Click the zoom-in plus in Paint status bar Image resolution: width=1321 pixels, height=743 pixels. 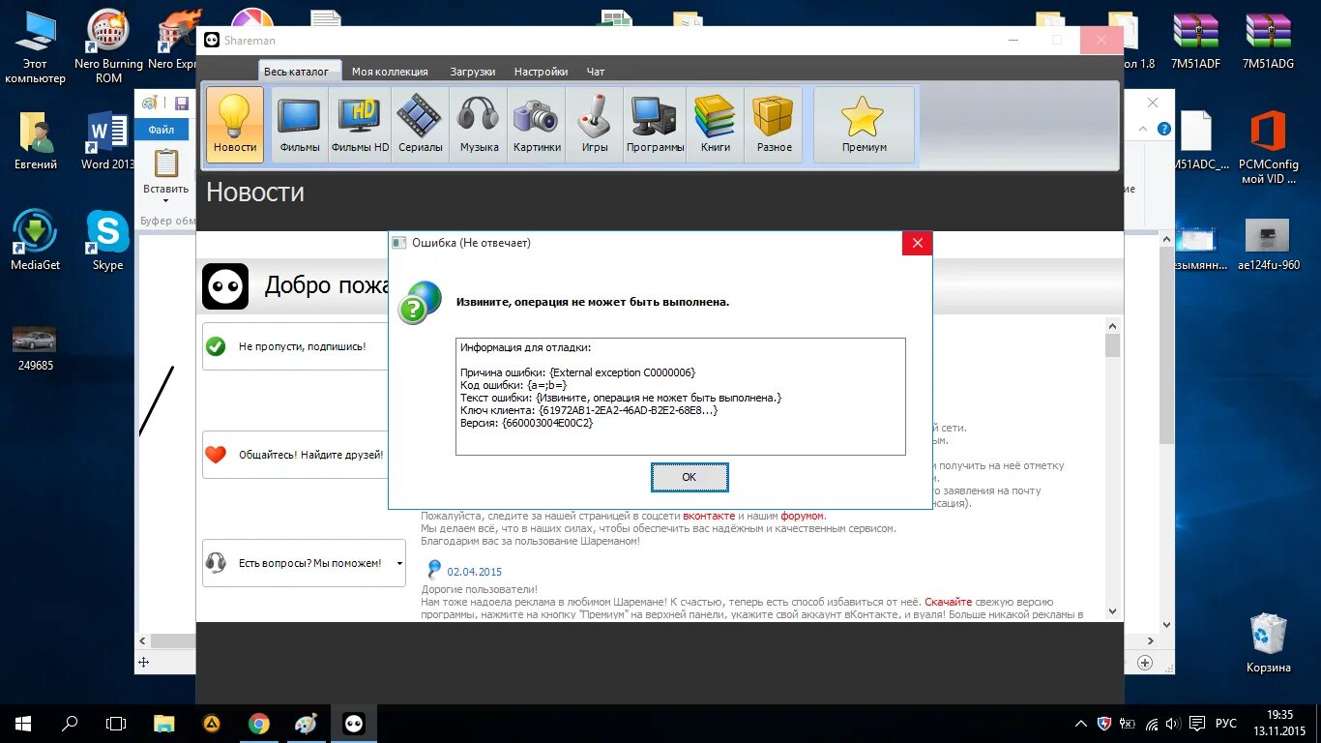(x=1145, y=663)
